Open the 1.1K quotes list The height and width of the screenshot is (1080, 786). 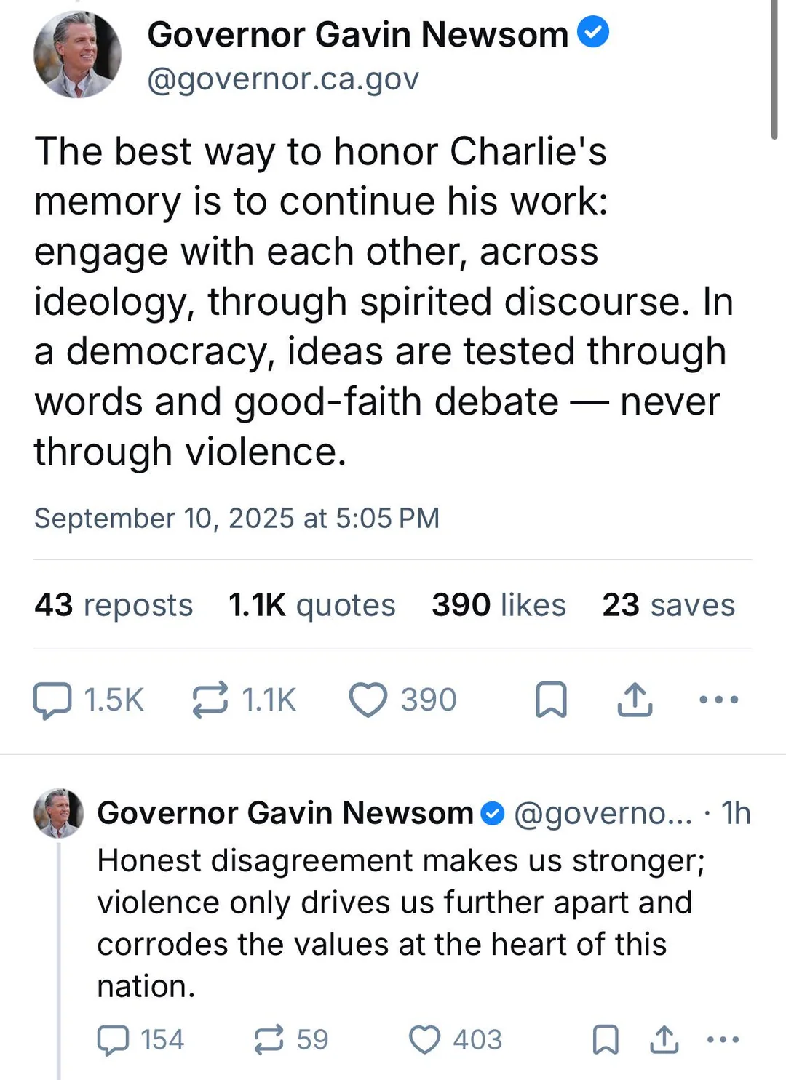coord(311,605)
